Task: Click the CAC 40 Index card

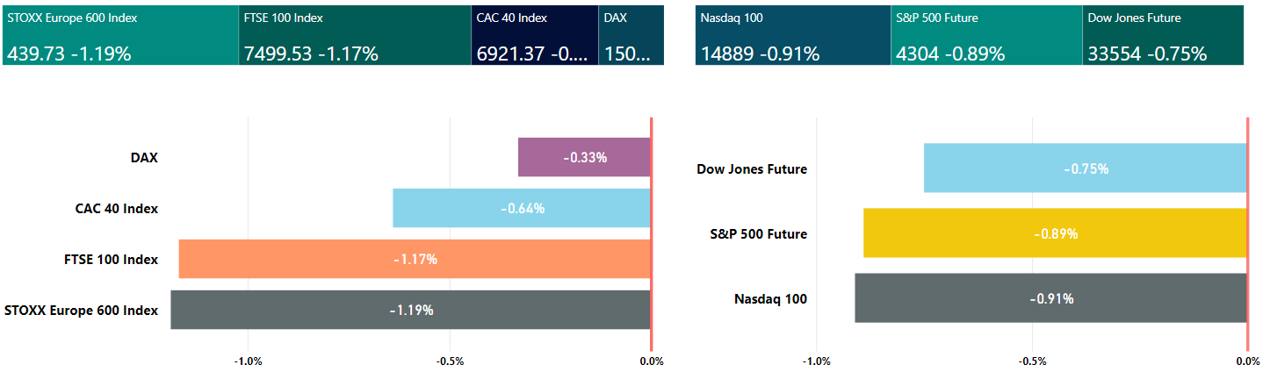Action: point(535,35)
